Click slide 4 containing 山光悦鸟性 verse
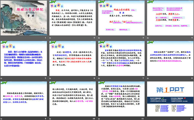 169,17
